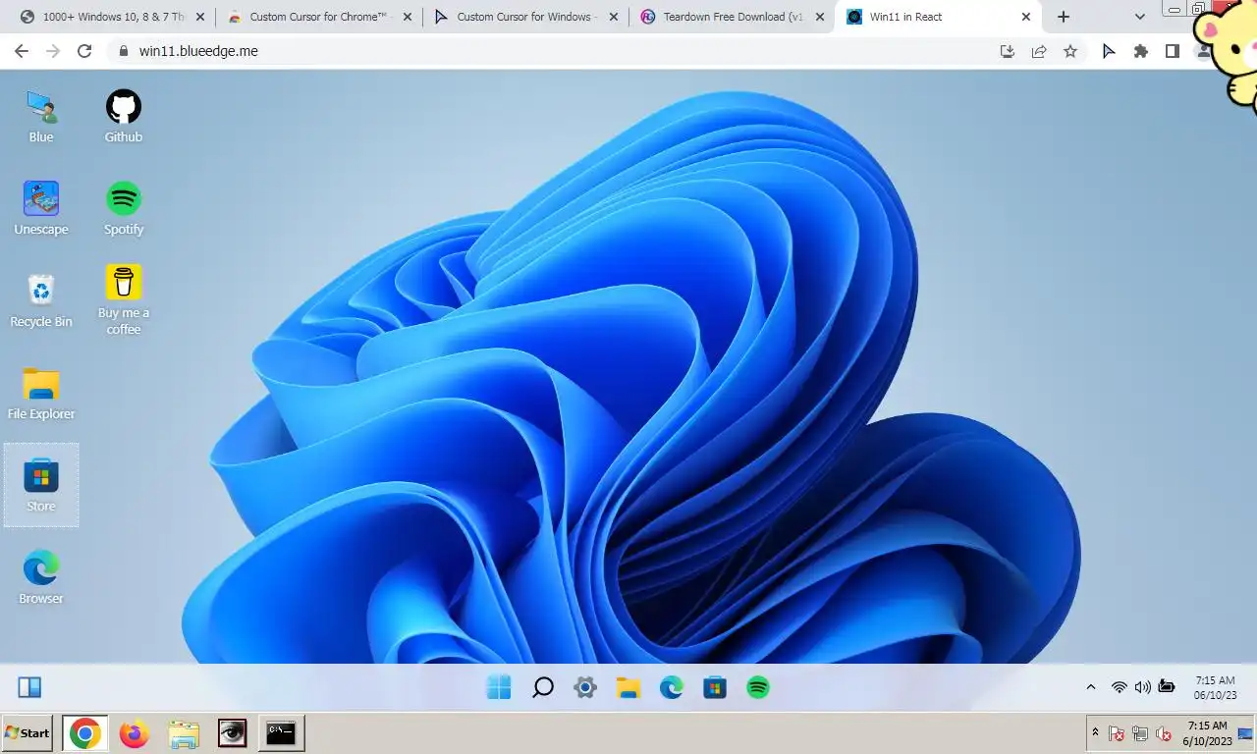Launch the Browser desktop shortcut
1257x754 pixels.
(x=41, y=578)
